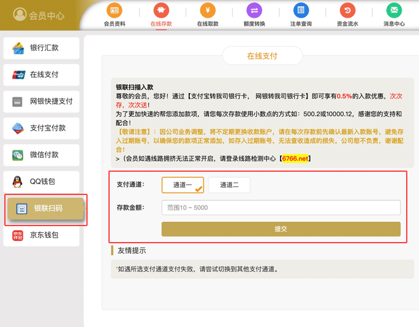Screen dimensions: 419x327
Task: Click the 注单查询 bet query icon
Action: [x=301, y=10]
